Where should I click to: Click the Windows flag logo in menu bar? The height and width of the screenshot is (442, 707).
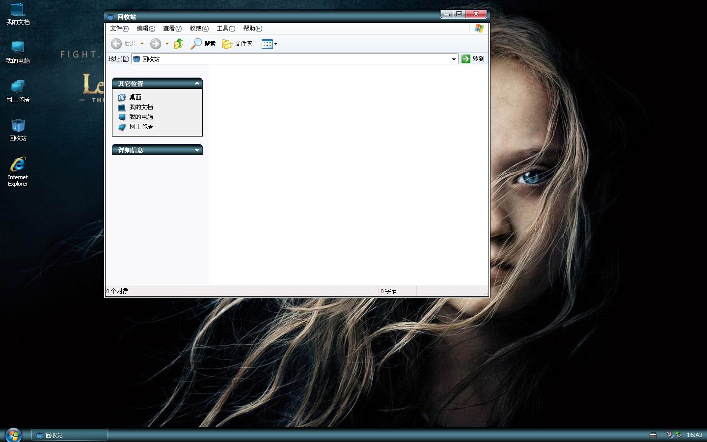479,28
